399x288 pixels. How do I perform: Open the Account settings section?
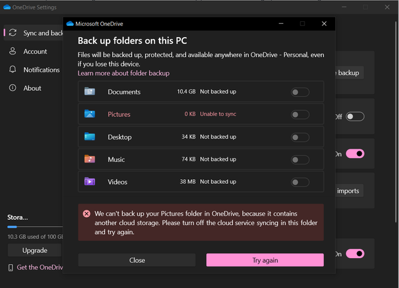(35, 51)
